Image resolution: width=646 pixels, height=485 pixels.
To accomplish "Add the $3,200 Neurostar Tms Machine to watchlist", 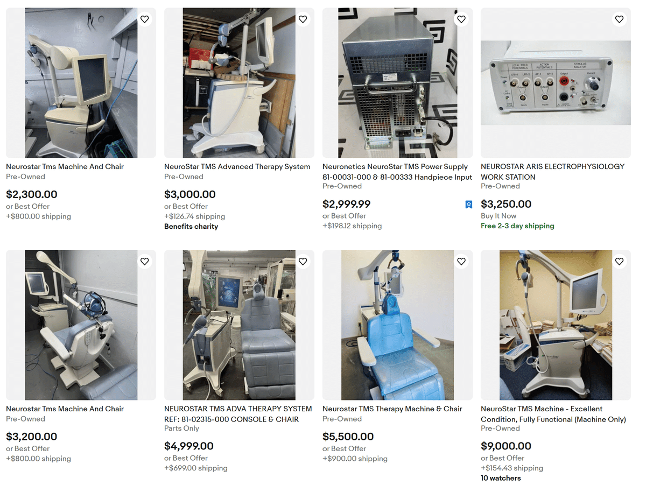I will pos(144,262).
